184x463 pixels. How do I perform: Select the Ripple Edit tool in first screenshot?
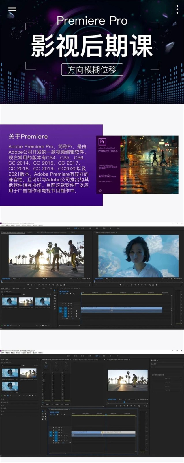(55, 295)
